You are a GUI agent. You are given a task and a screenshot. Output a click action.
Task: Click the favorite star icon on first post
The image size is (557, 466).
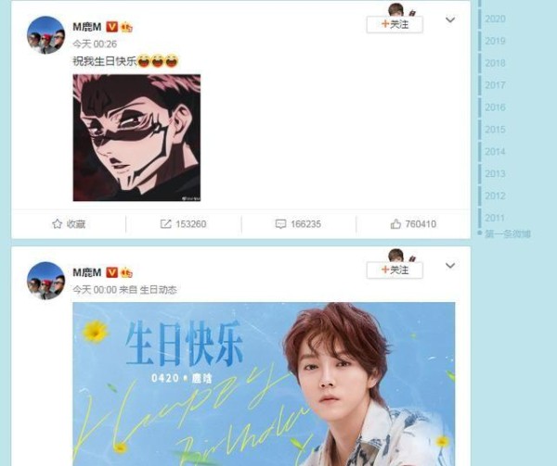57,224
